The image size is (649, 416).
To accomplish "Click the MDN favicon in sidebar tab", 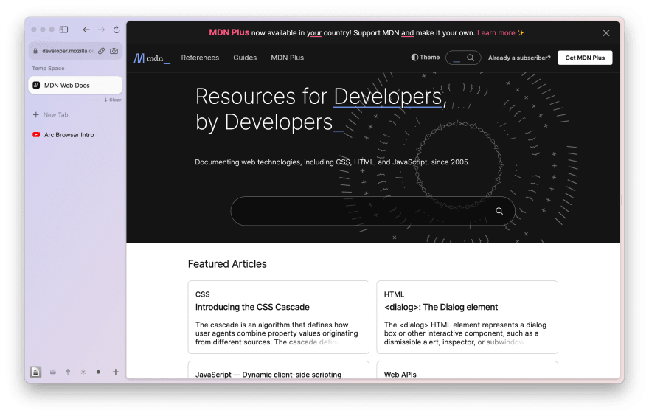I will 36,86.
